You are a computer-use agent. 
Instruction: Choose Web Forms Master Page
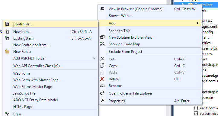(x=50, y=87)
